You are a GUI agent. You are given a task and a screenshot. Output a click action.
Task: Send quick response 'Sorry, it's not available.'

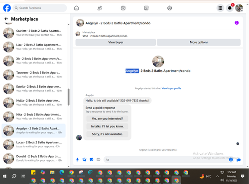click(107, 134)
